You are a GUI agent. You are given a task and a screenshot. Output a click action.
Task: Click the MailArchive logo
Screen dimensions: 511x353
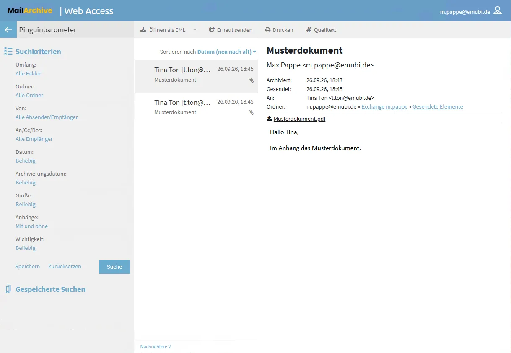point(30,10)
